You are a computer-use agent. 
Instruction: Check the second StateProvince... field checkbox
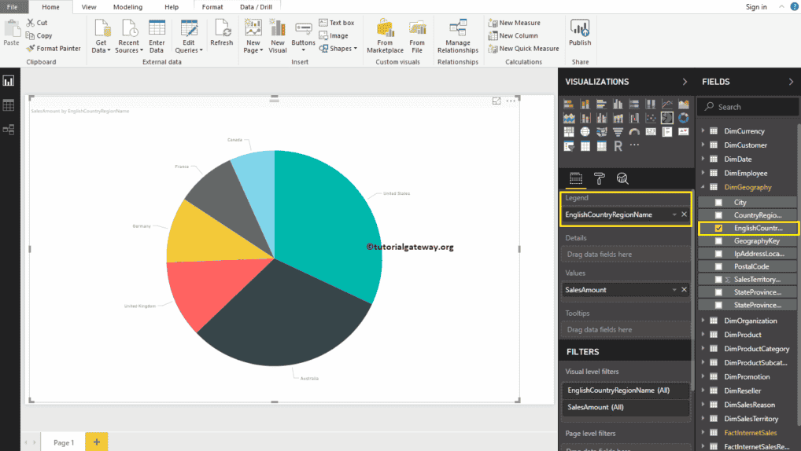(x=718, y=305)
